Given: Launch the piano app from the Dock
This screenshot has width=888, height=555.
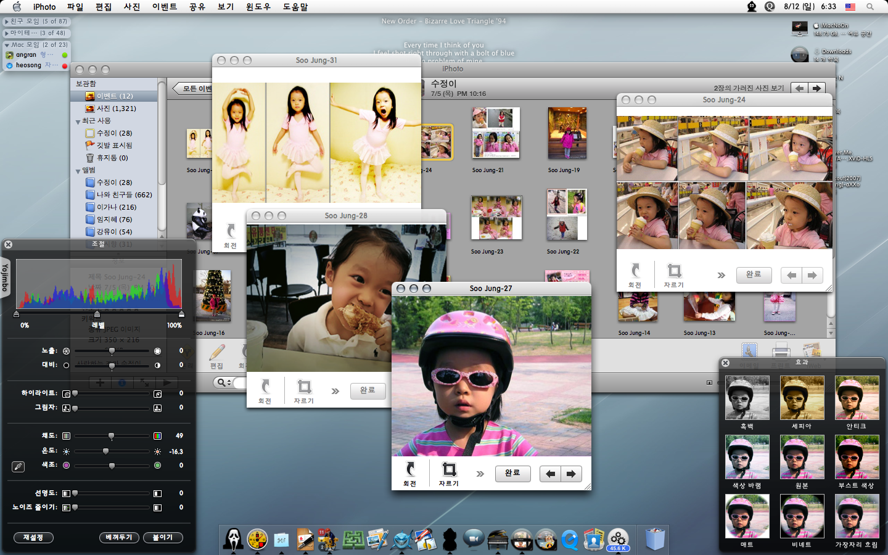Looking at the screenshot, I should pyautogui.click(x=497, y=540).
